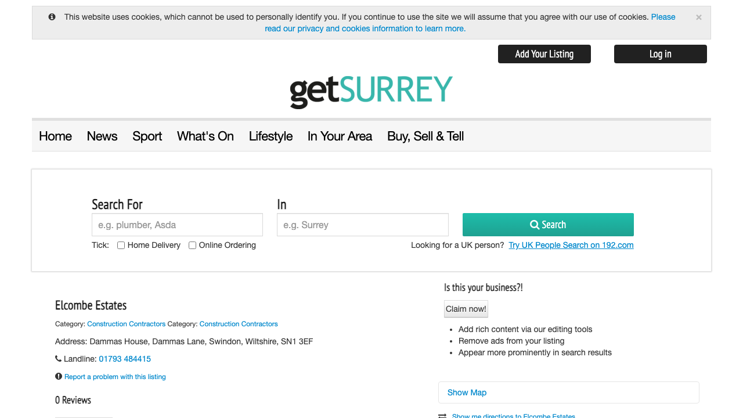Expand the Show Map panel

pyautogui.click(x=467, y=392)
